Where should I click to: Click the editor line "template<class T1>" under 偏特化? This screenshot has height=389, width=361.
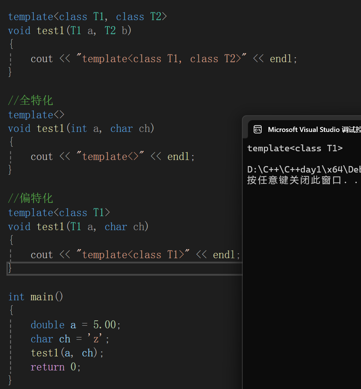tap(59, 213)
